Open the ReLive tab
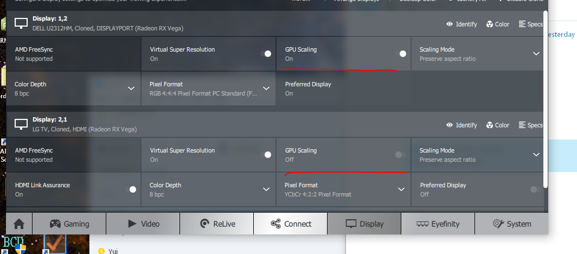This screenshot has width=577, height=254. pyautogui.click(x=216, y=224)
